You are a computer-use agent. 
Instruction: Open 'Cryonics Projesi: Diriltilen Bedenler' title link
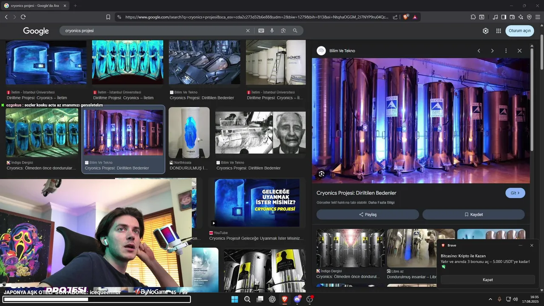[356, 193]
